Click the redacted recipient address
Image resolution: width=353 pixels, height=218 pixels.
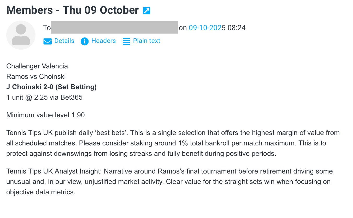(114, 27)
